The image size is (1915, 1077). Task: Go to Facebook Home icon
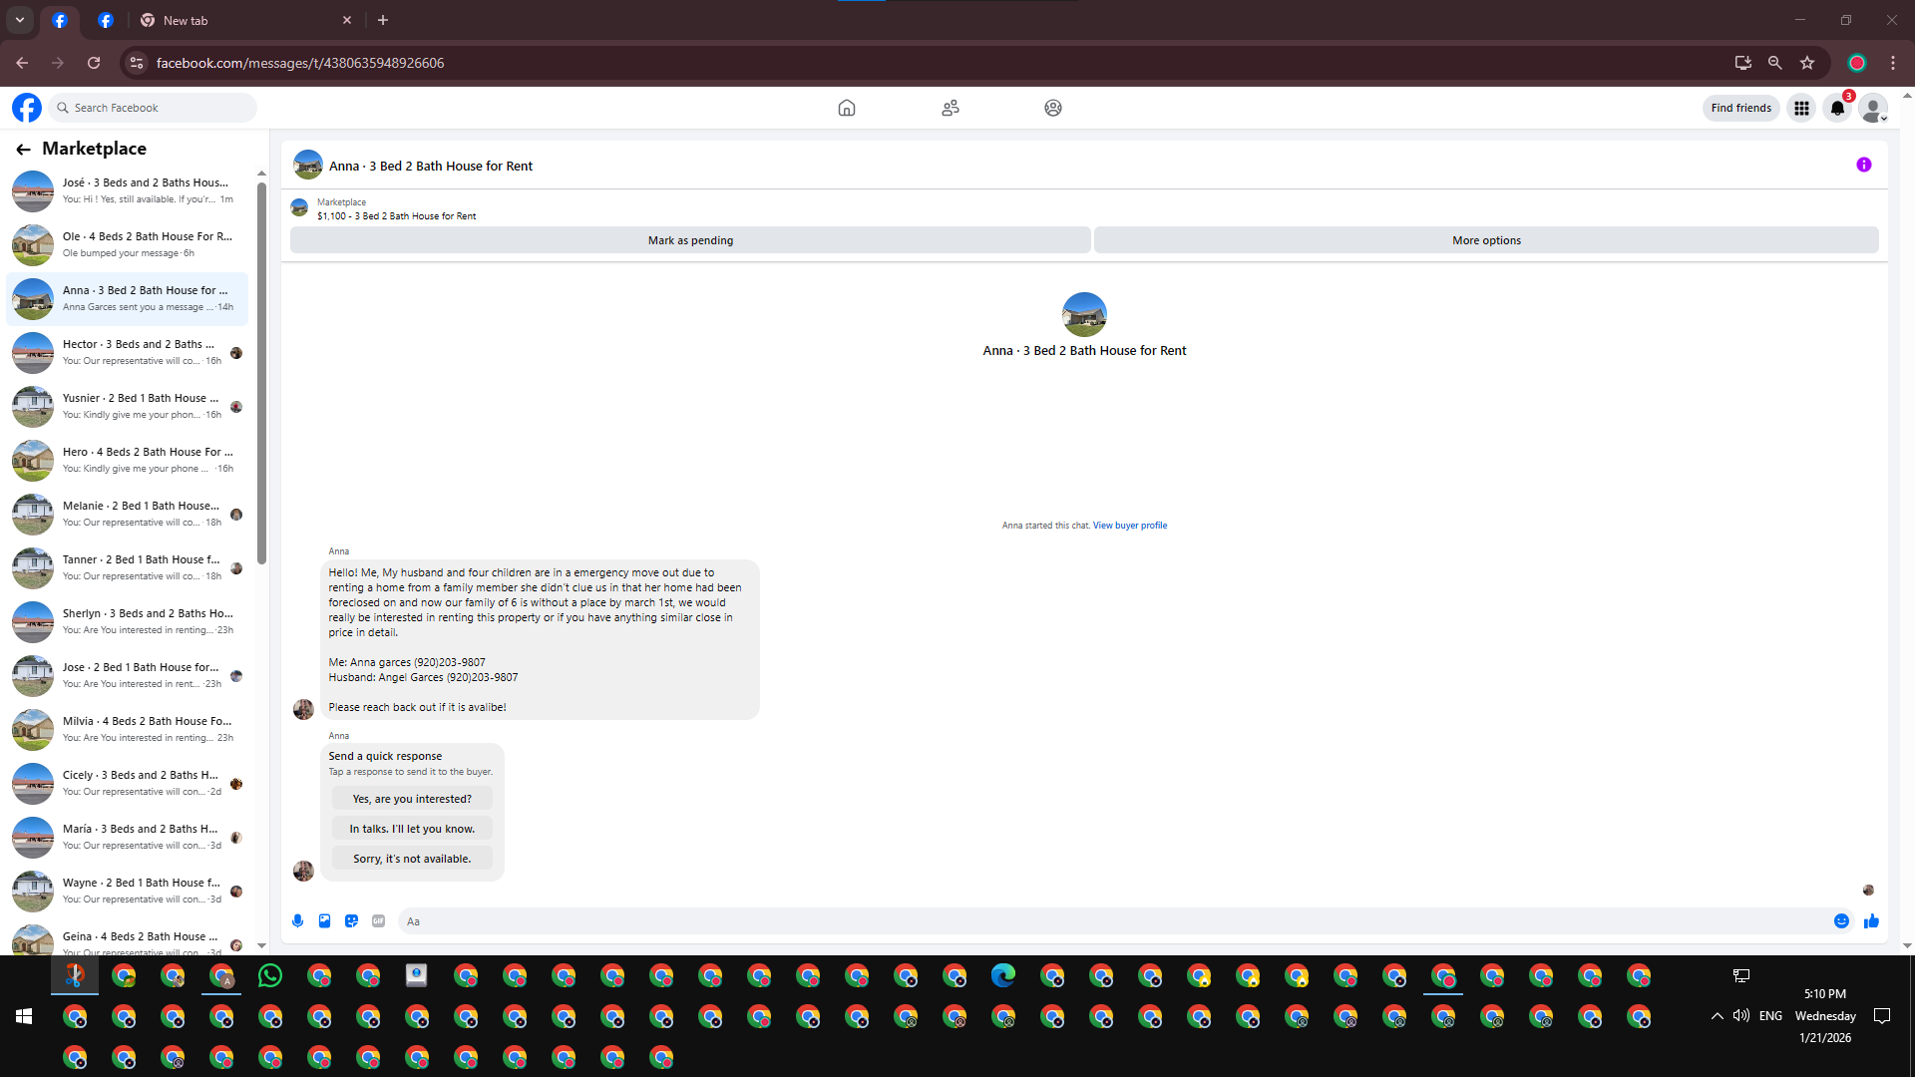tap(846, 108)
